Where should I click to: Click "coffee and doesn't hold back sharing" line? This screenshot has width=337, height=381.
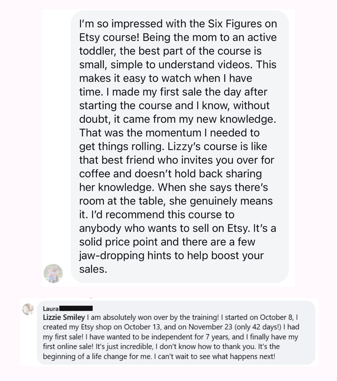170,174
